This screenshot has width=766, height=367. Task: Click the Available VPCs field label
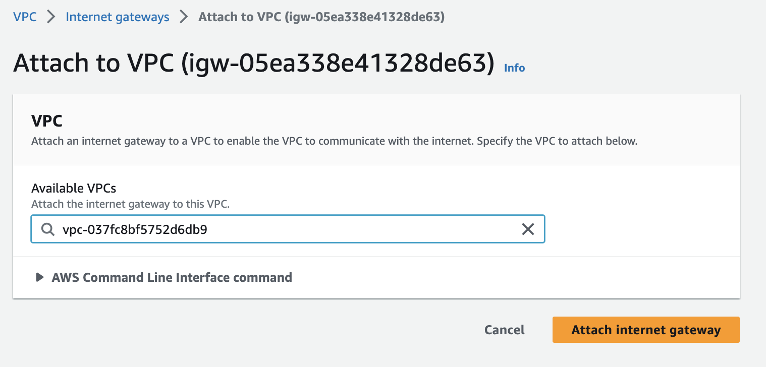click(74, 189)
